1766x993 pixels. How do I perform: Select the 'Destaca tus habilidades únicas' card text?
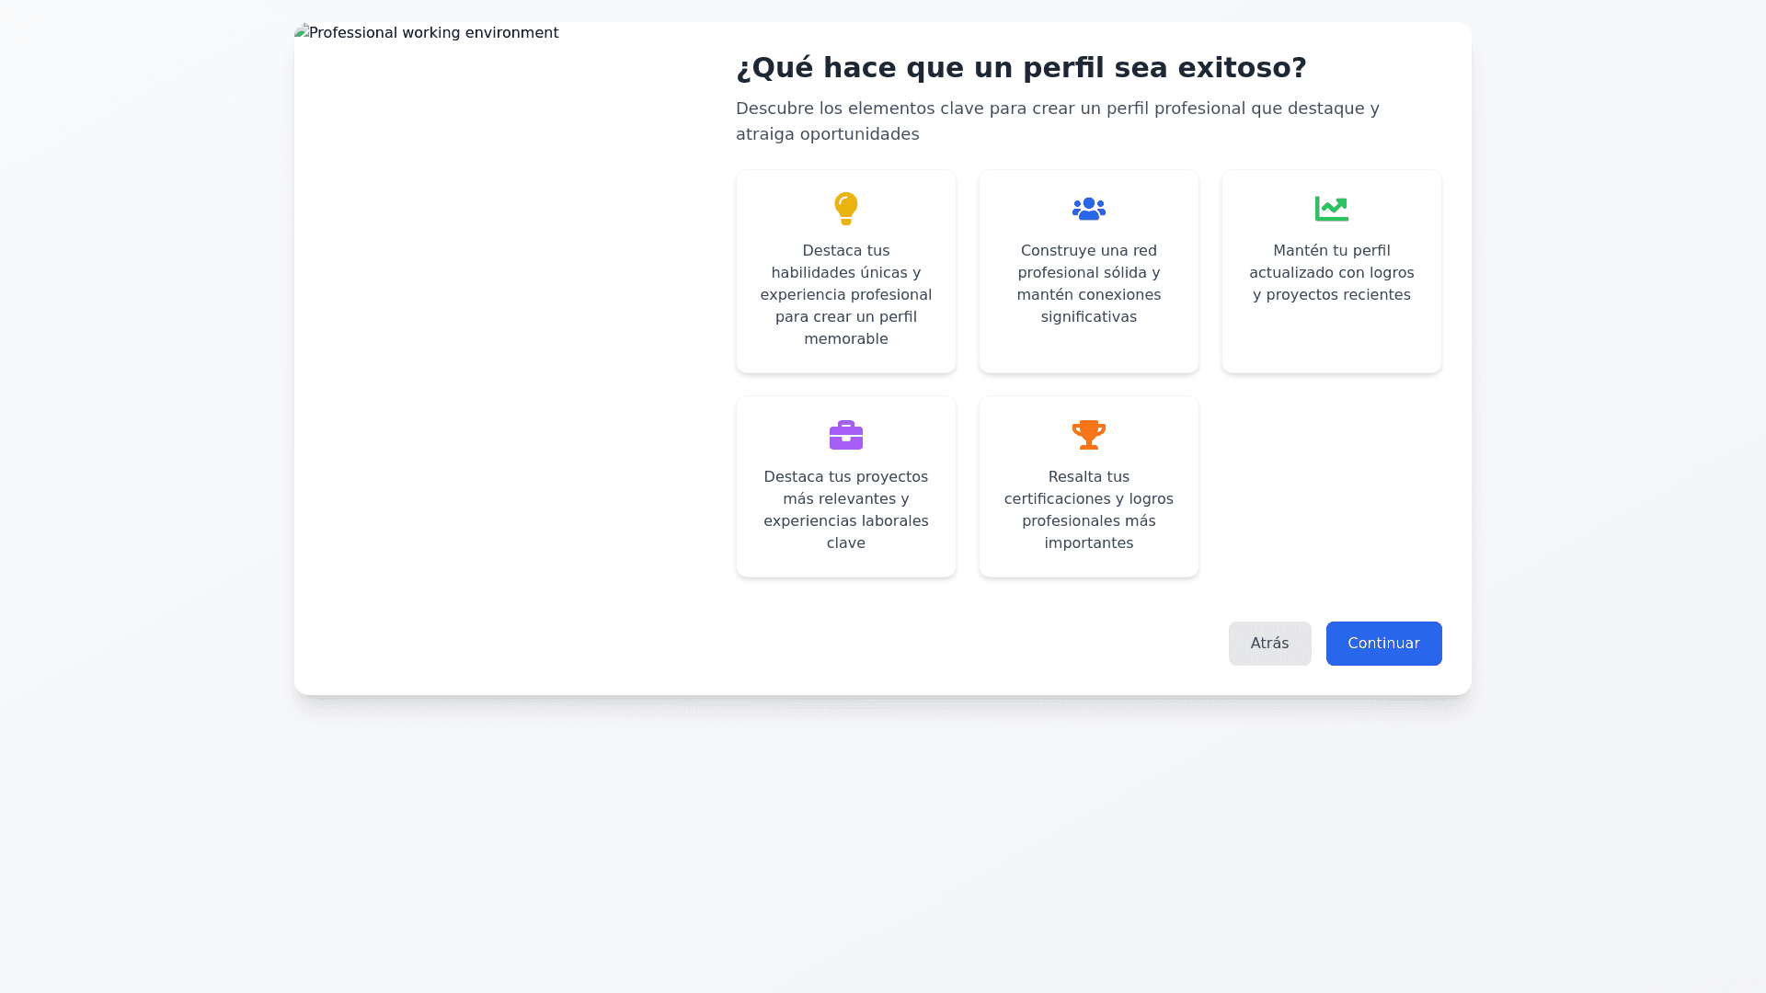pos(845,294)
